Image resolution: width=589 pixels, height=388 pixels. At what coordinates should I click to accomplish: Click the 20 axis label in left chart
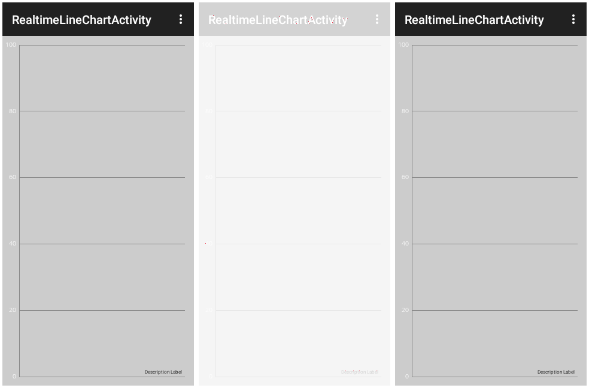pos(13,310)
